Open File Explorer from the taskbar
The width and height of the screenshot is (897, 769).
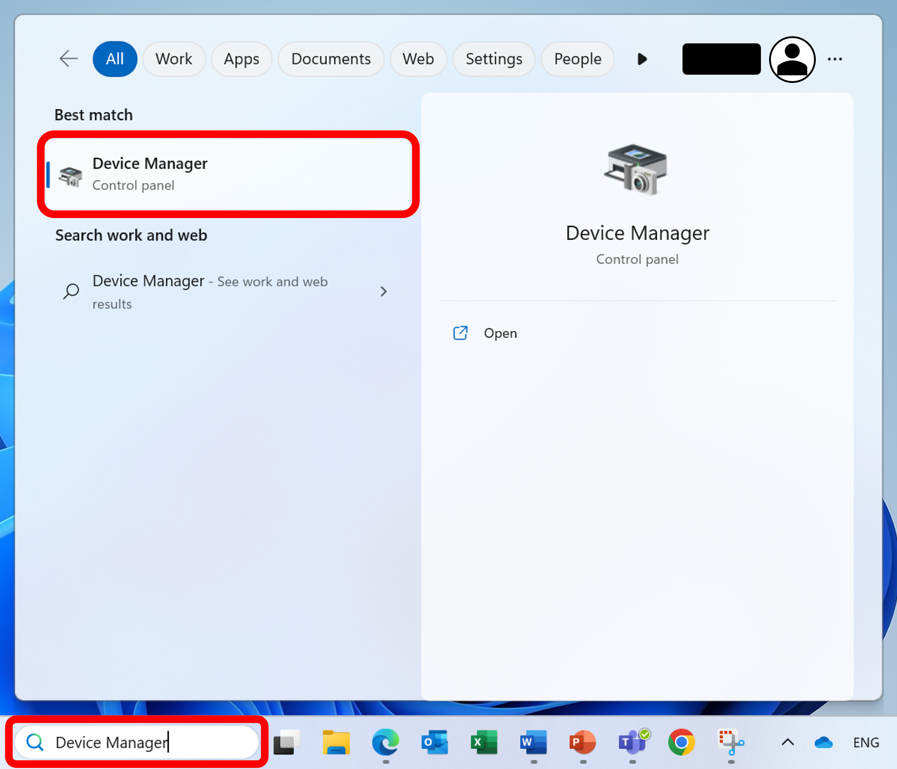coord(336,742)
